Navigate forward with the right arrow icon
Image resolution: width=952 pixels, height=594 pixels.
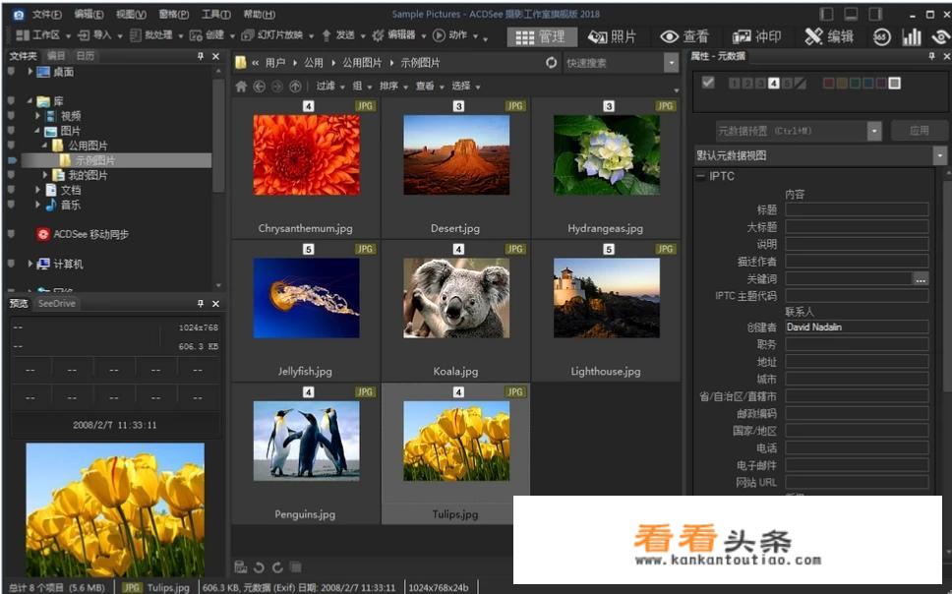click(x=277, y=87)
